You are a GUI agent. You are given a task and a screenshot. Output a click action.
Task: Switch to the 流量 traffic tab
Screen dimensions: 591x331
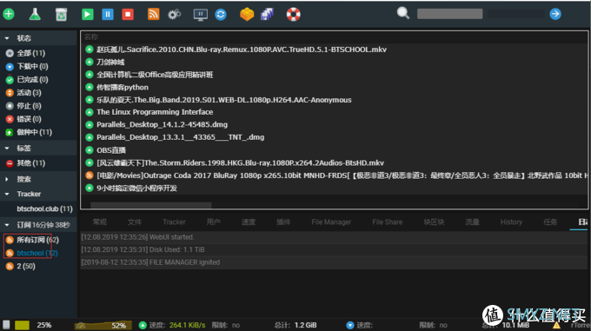coord(472,222)
